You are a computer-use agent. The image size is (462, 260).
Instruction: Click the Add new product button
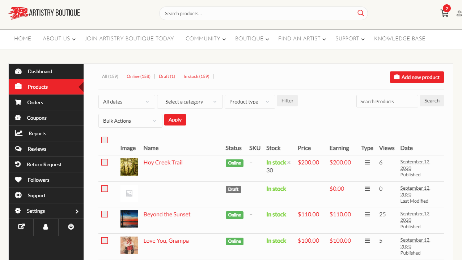tap(417, 77)
